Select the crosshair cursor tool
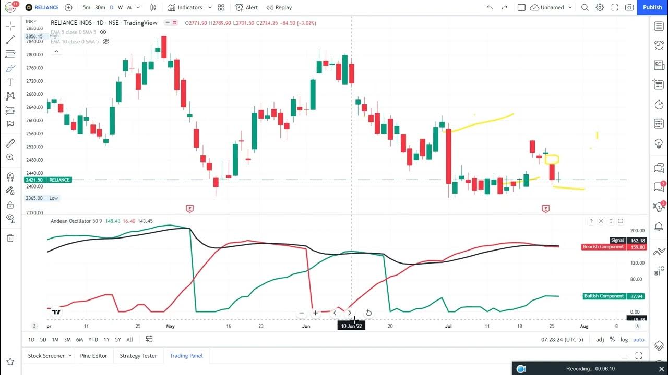668x375 pixels. pos(10,26)
